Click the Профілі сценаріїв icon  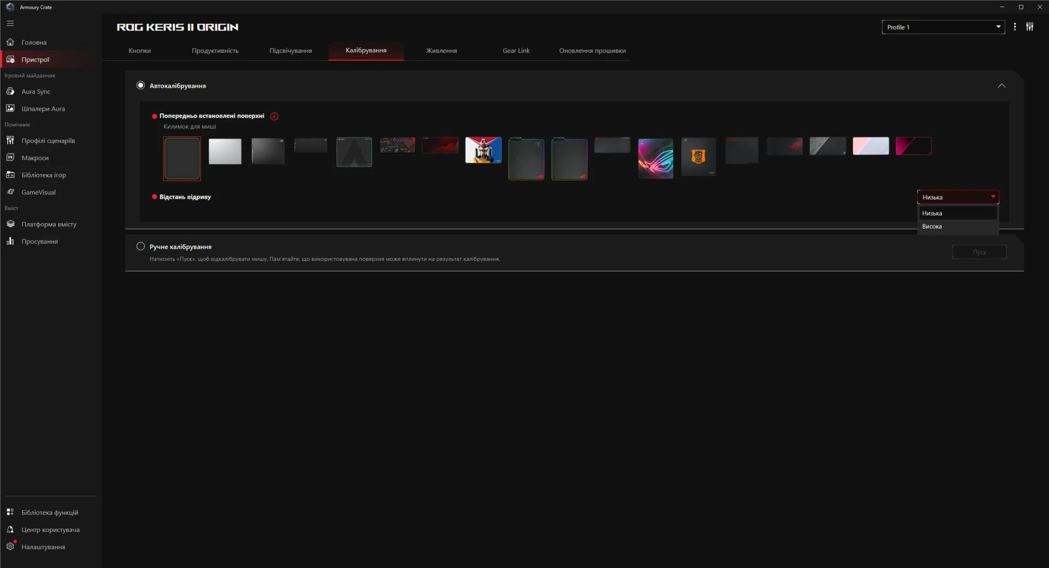pyautogui.click(x=10, y=140)
